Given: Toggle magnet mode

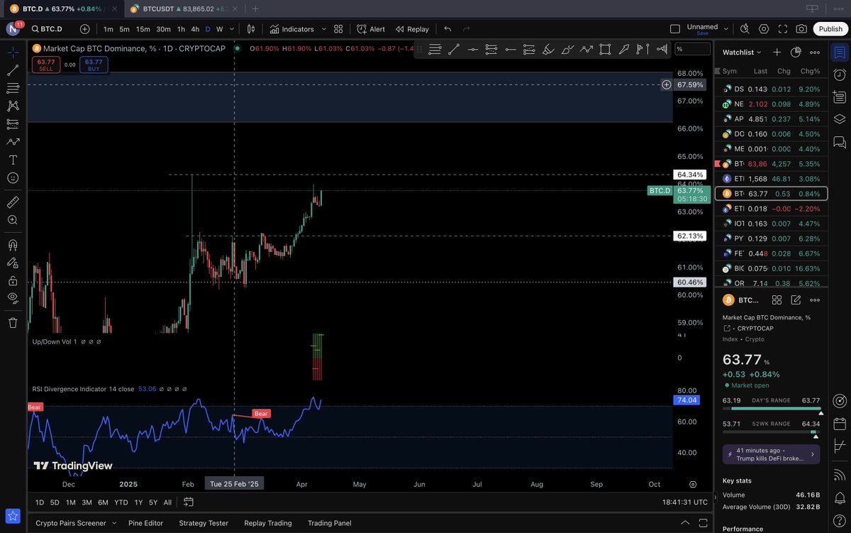Looking at the screenshot, I should pos(13,245).
